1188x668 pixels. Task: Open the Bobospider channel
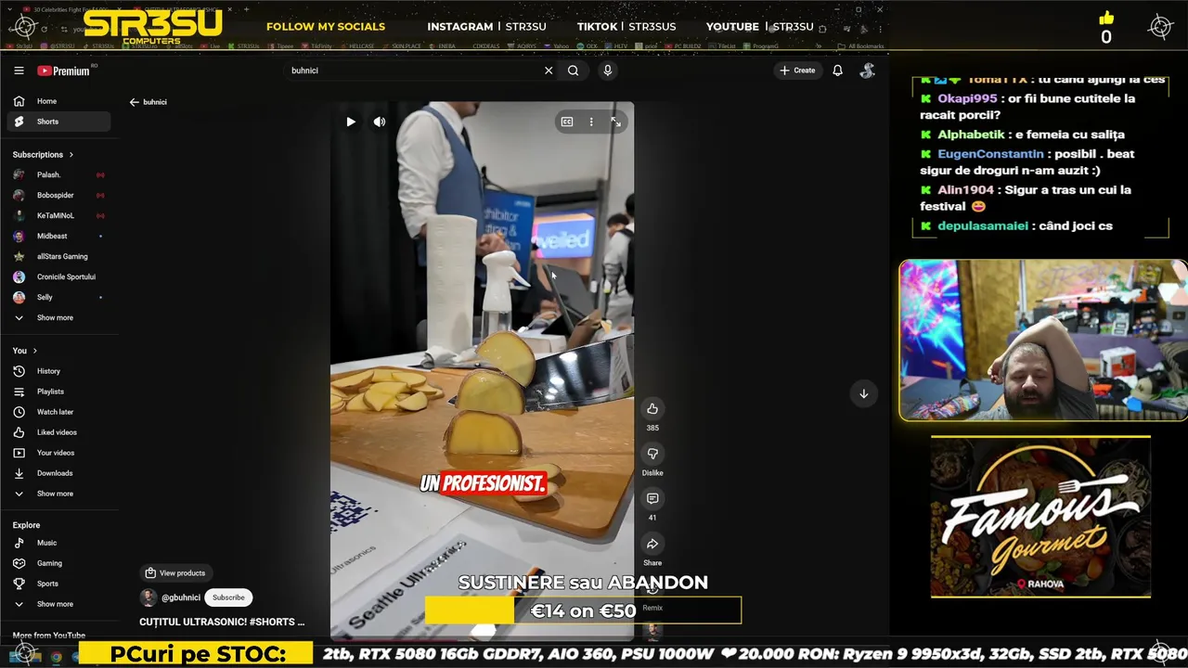tap(58, 195)
